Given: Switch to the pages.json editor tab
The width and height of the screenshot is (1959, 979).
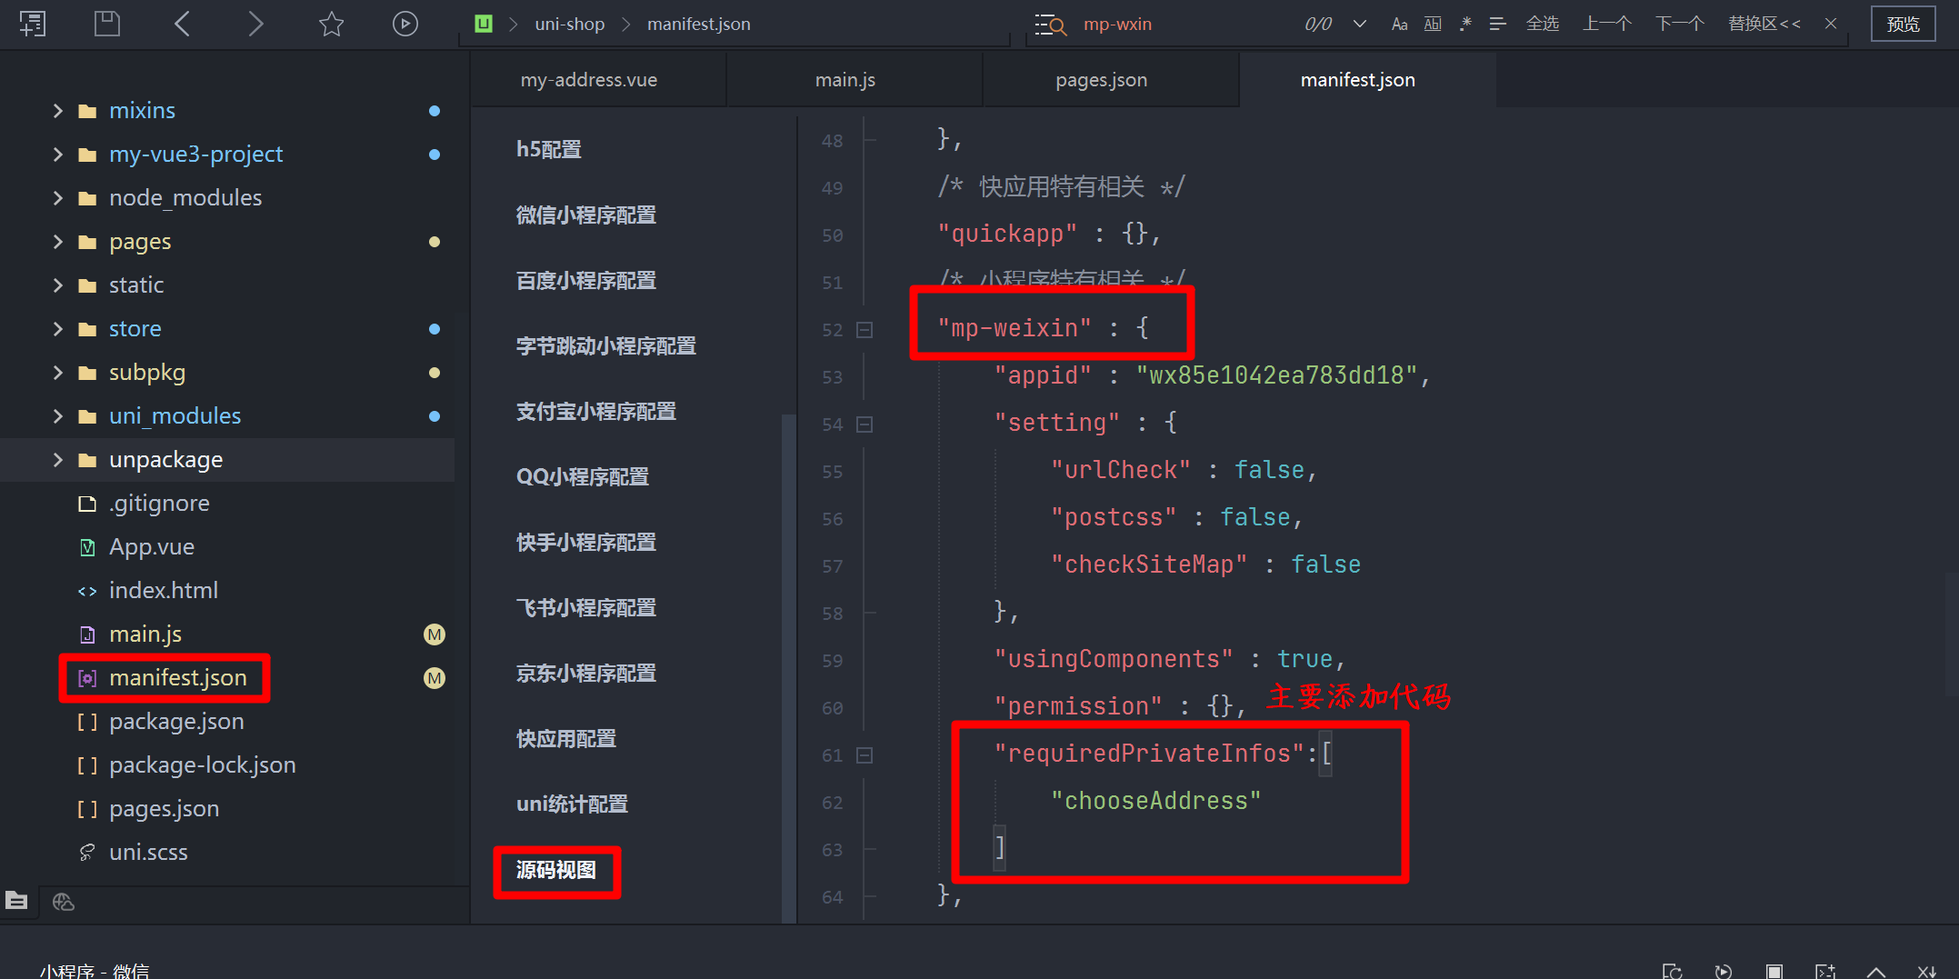Looking at the screenshot, I should point(1111,80).
